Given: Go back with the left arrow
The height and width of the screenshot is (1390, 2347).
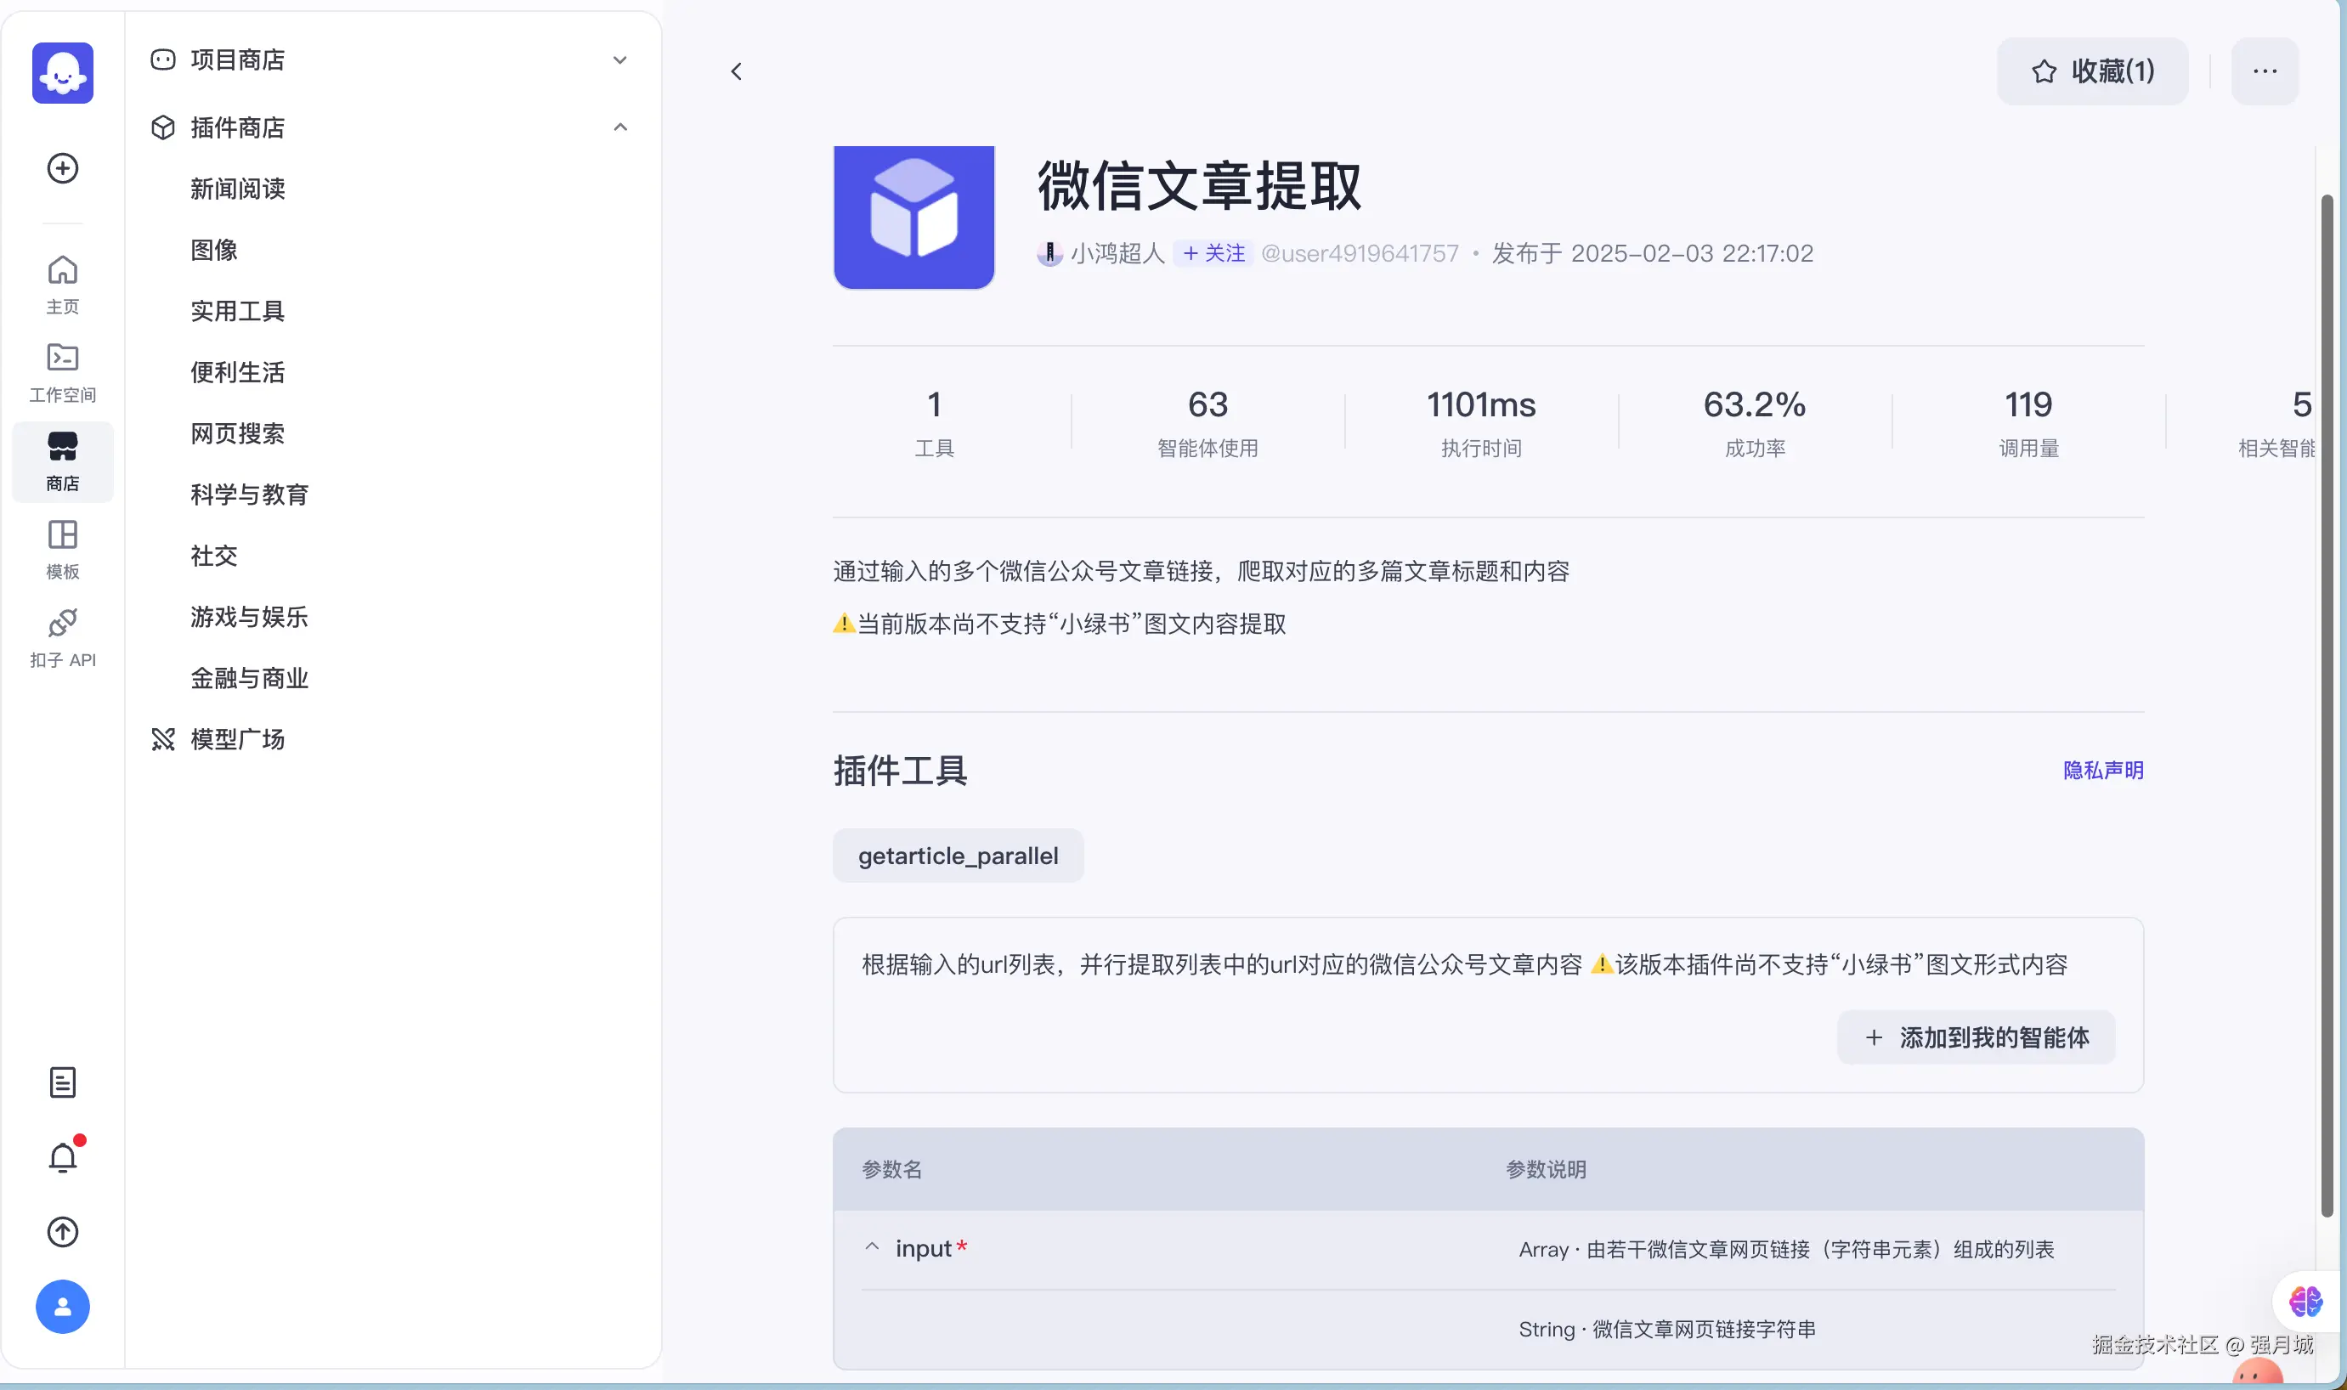Looking at the screenshot, I should point(736,71).
